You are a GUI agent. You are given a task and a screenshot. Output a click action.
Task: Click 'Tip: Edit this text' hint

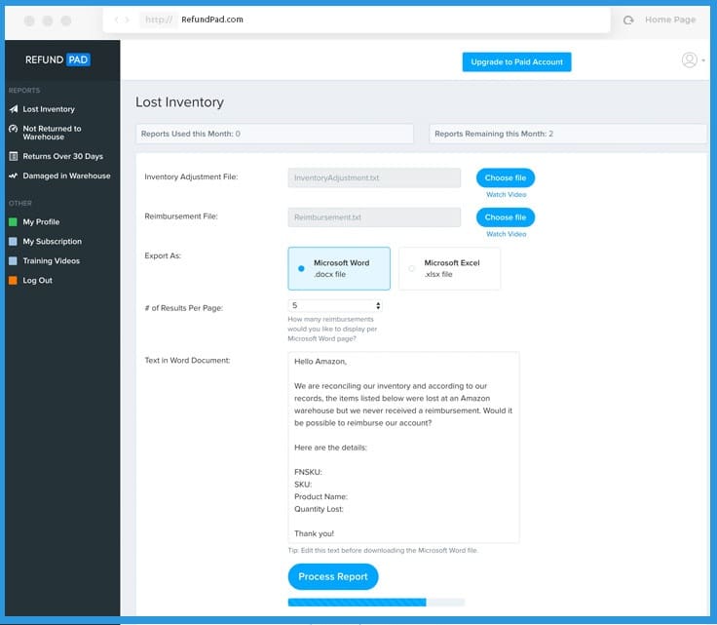point(383,551)
